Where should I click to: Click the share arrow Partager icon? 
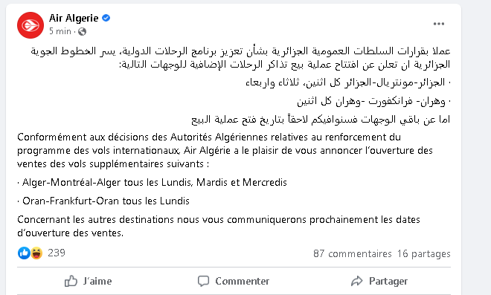(356, 281)
